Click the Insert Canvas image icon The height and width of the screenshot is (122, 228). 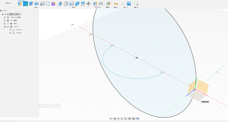(x=129, y=4)
